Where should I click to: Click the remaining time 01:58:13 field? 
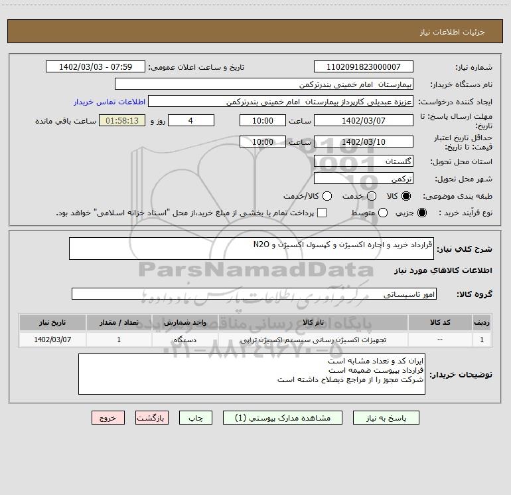coord(122,120)
